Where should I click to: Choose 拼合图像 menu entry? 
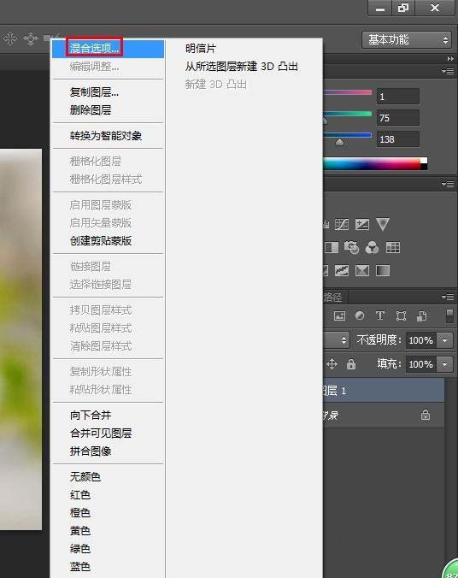108,451
